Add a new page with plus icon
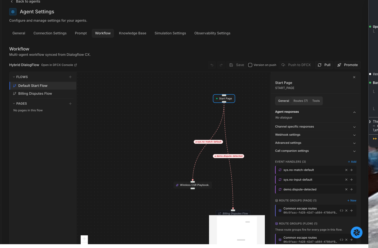378x248 pixels. tap(70, 103)
